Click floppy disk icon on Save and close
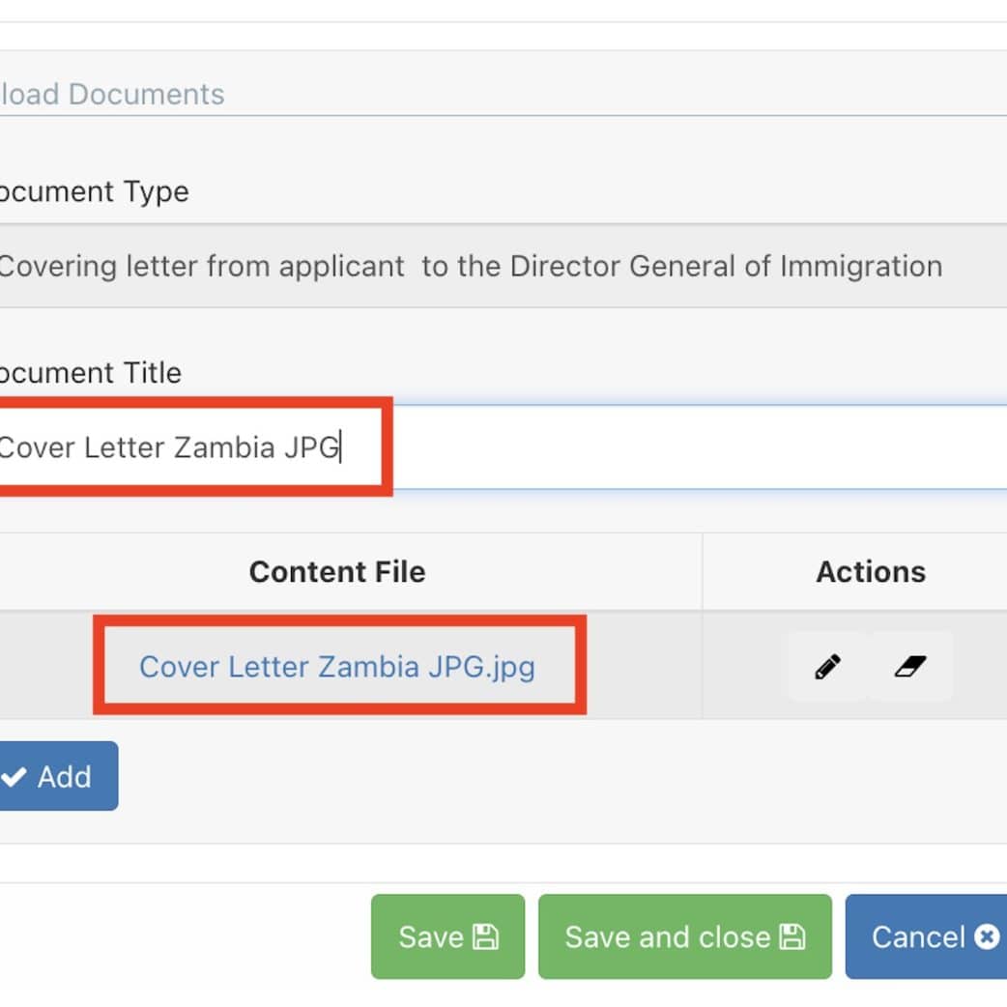Image resolution: width=1007 pixels, height=1007 pixels. coord(792,936)
